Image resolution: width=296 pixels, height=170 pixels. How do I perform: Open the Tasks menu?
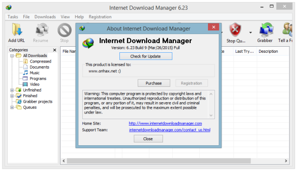point(13,17)
